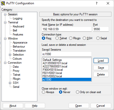114x110 pixels.
Task: Open the SSH category in tree
Action: pyautogui.click(x=16, y=83)
